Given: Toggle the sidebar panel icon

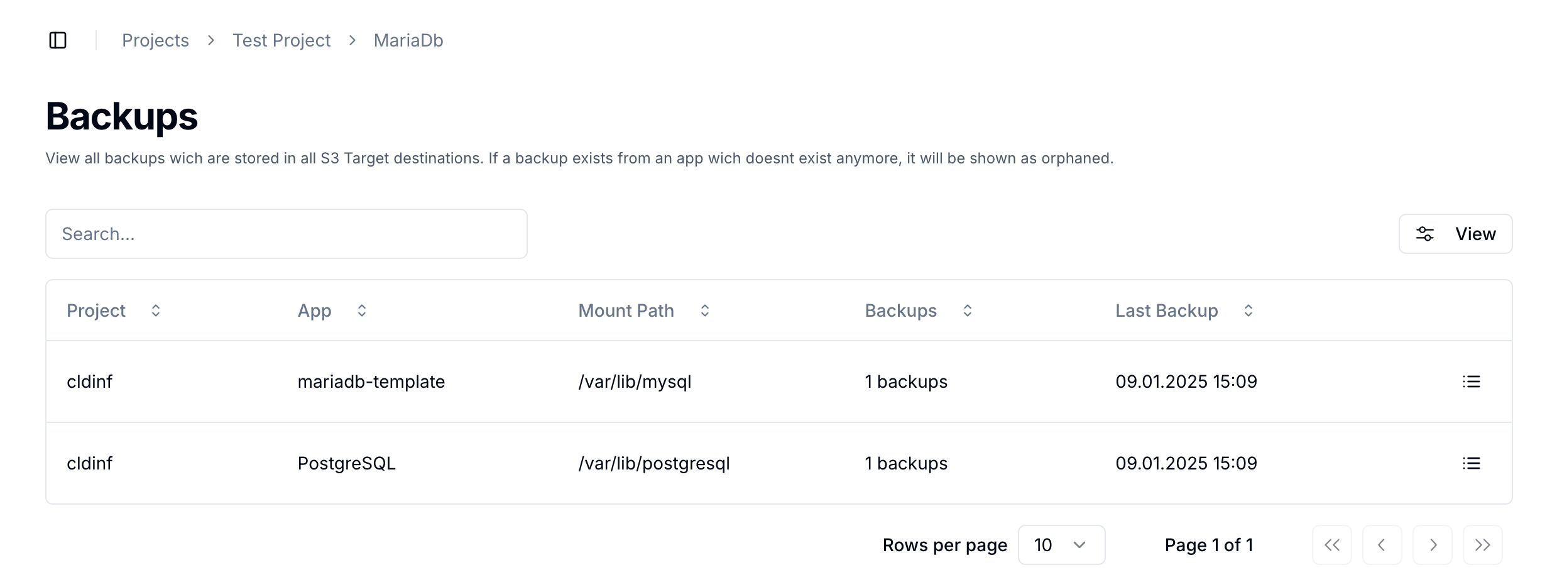Looking at the screenshot, I should (58, 40).
